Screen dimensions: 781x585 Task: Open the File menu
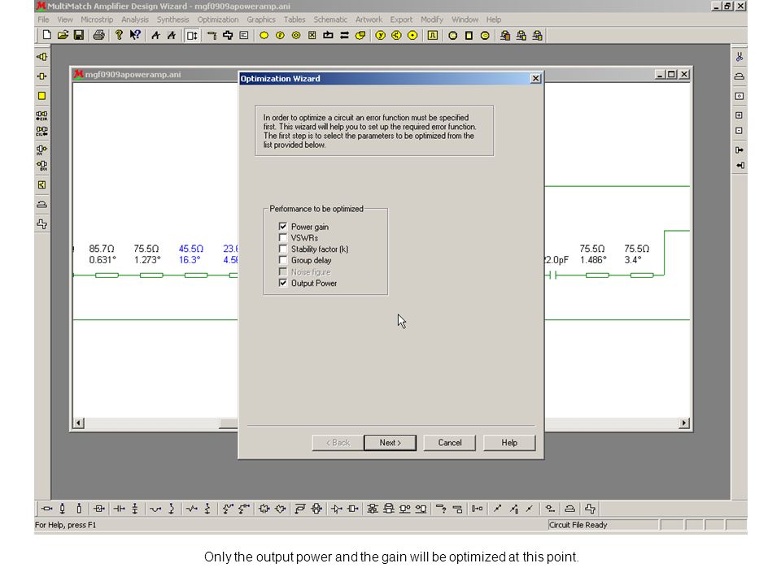coord(43,19)
